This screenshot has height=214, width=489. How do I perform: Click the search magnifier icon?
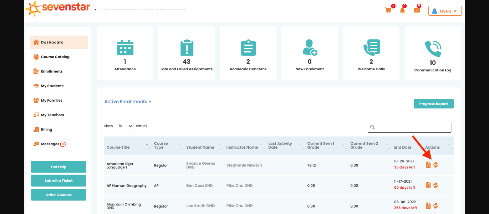coord(373,127)
